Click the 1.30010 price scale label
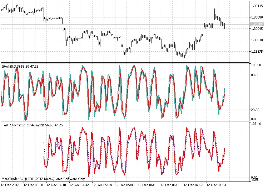Viewport: 268px width, 189px height. (x=257, y=40)
